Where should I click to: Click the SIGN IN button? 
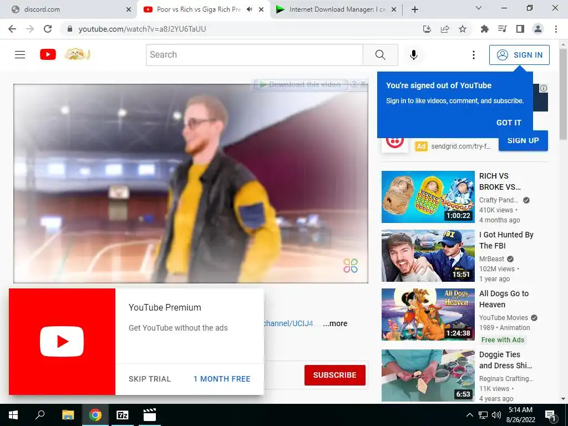[x=519, y=55]
